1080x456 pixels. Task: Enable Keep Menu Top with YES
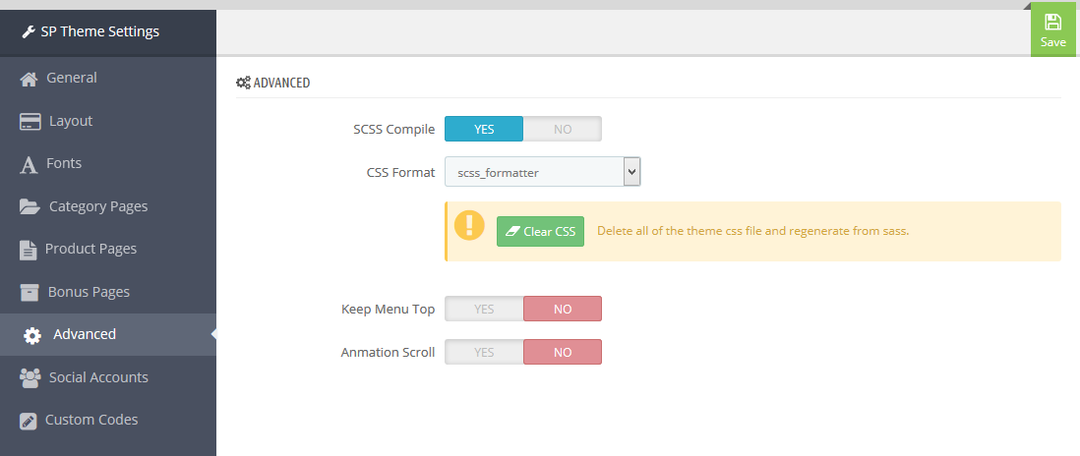484,309
